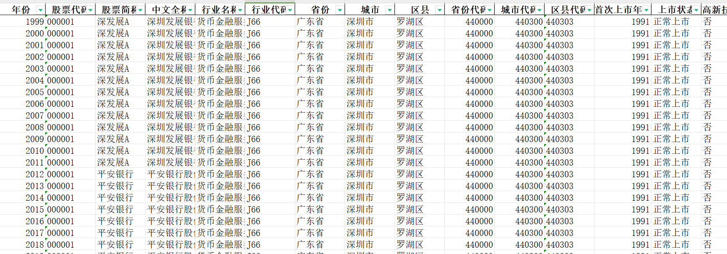Open the 上市状态 column filter dropdown
Screen dimensions: 727x254
coord(696,10)
